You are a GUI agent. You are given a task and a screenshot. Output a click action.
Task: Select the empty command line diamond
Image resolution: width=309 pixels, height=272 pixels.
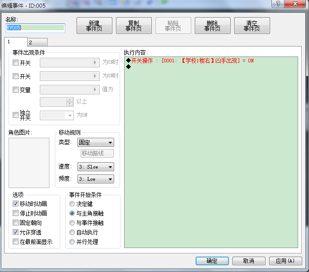211,67
